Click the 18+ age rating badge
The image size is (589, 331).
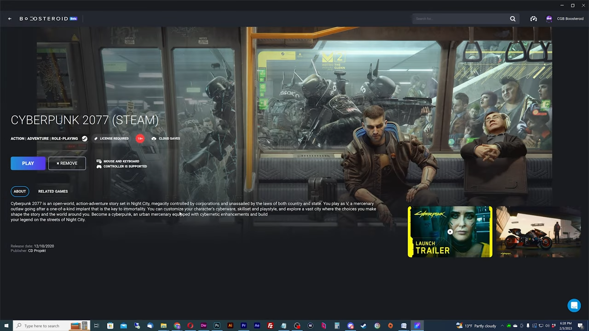140,138
